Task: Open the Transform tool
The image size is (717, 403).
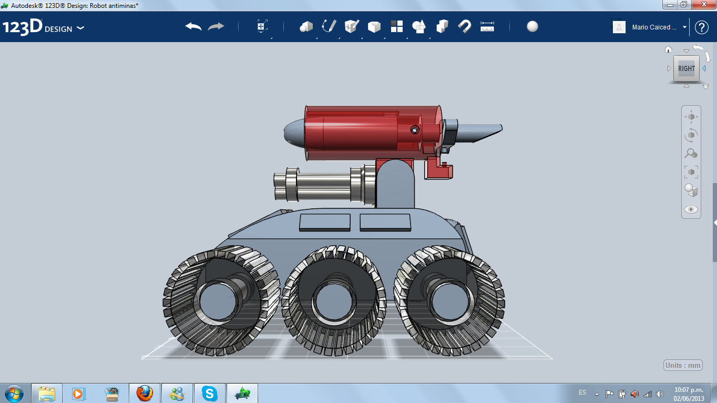Action: tap(262, 27)
